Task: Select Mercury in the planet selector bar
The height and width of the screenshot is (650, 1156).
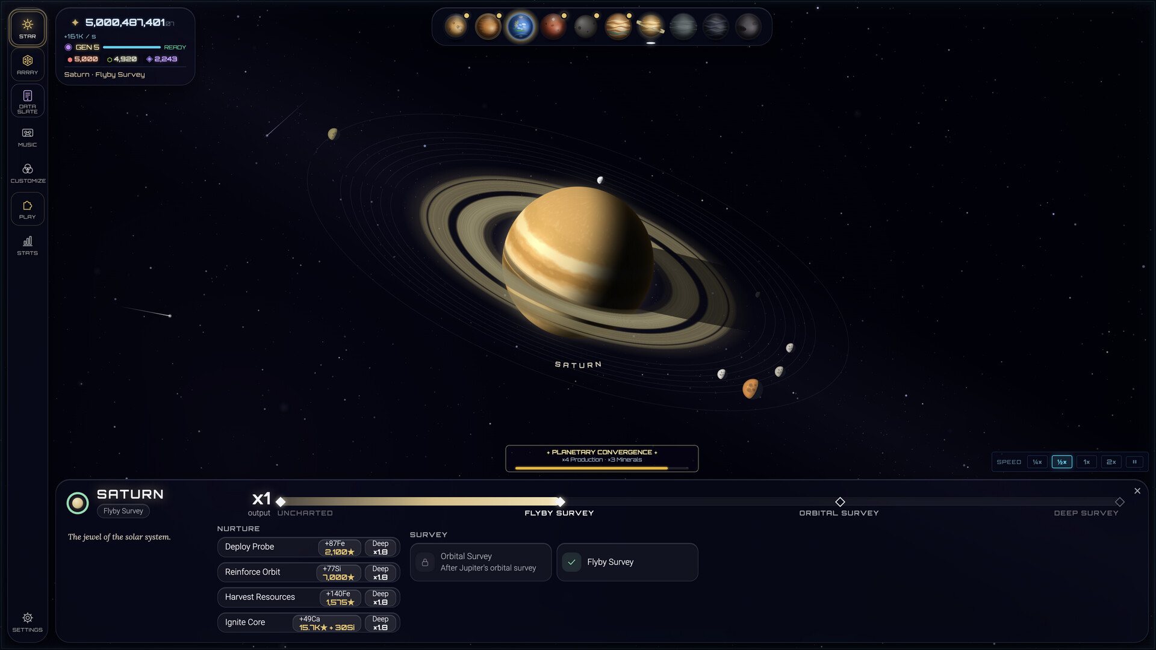Action: click(x=456, y=26)
